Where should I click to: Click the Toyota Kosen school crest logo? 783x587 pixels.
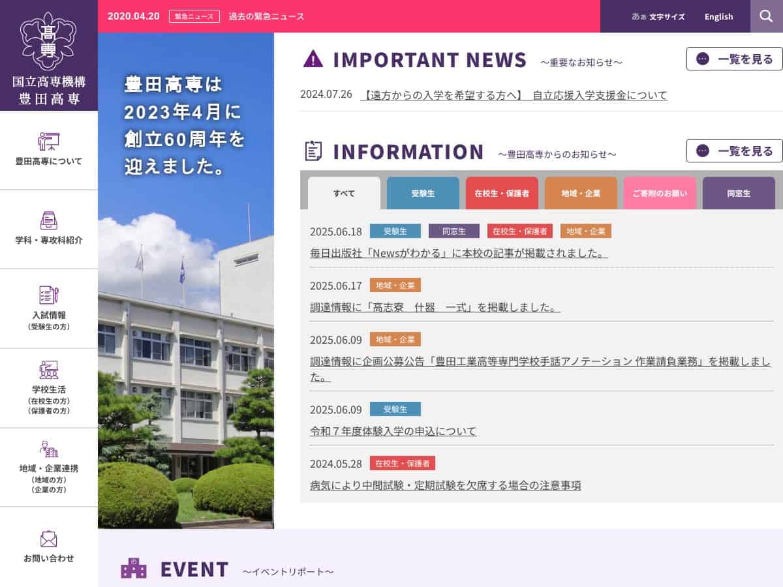49,40
